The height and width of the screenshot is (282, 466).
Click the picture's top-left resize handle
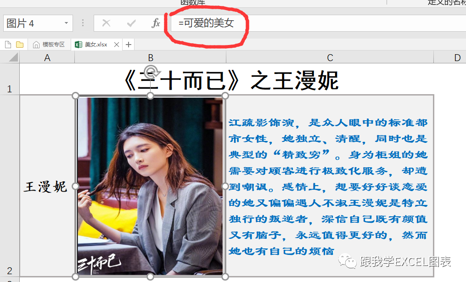point(75,96)
